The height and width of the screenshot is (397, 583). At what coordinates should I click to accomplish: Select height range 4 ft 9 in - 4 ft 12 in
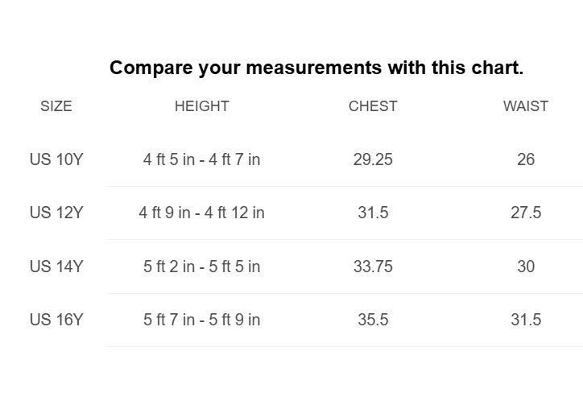[201, 213]
